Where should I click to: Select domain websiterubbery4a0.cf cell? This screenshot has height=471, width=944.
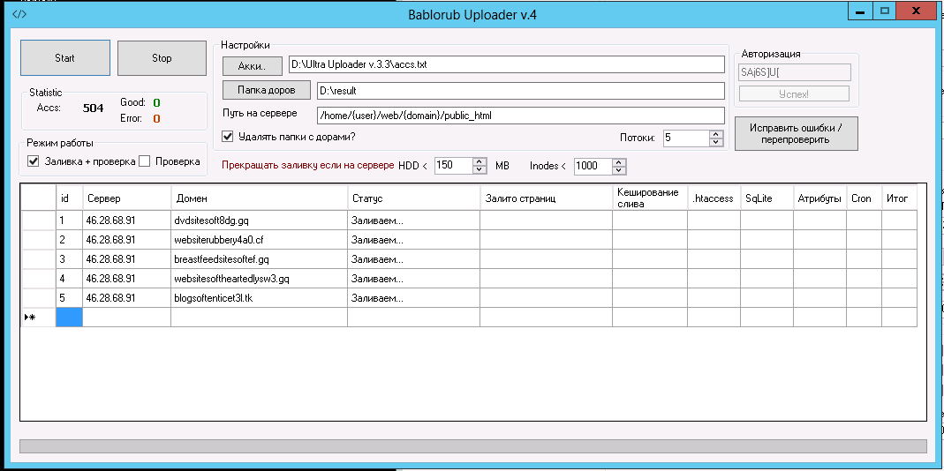click(x=260, y=239)
